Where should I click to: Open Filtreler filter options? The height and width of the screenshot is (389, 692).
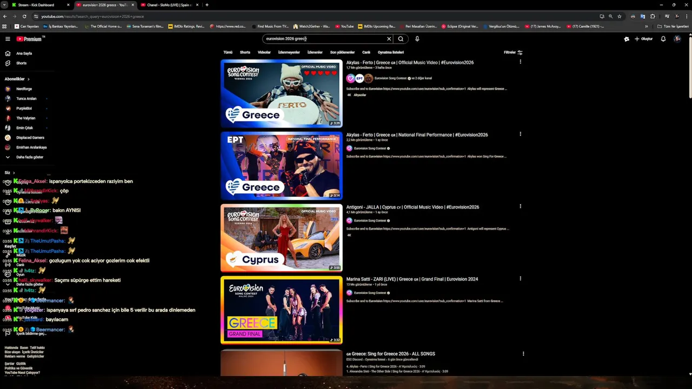coord(513,52)
